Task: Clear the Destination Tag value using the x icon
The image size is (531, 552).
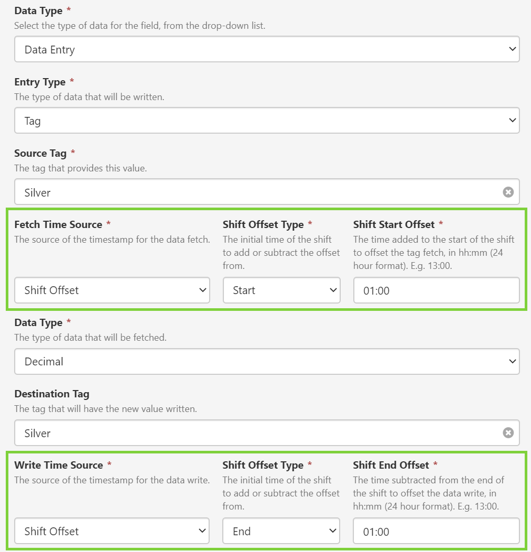Action: click(x=508, y=433)
